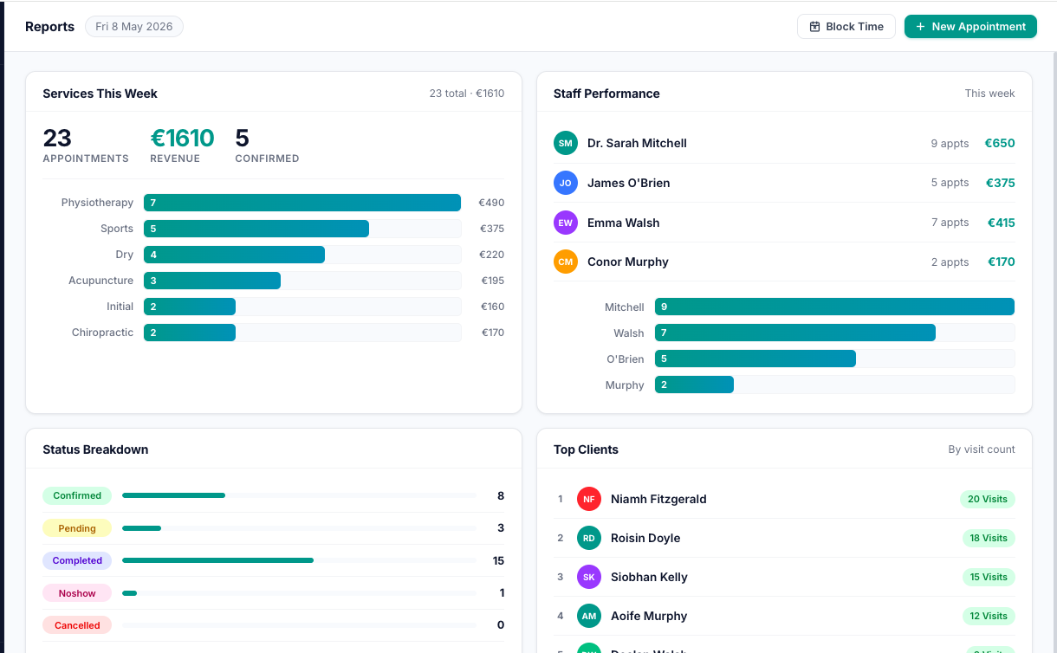Click the Acupuncture bar showing 3
Image resolution: width=1057 pixels, height=653 pixels.
(x=212, y=281)
